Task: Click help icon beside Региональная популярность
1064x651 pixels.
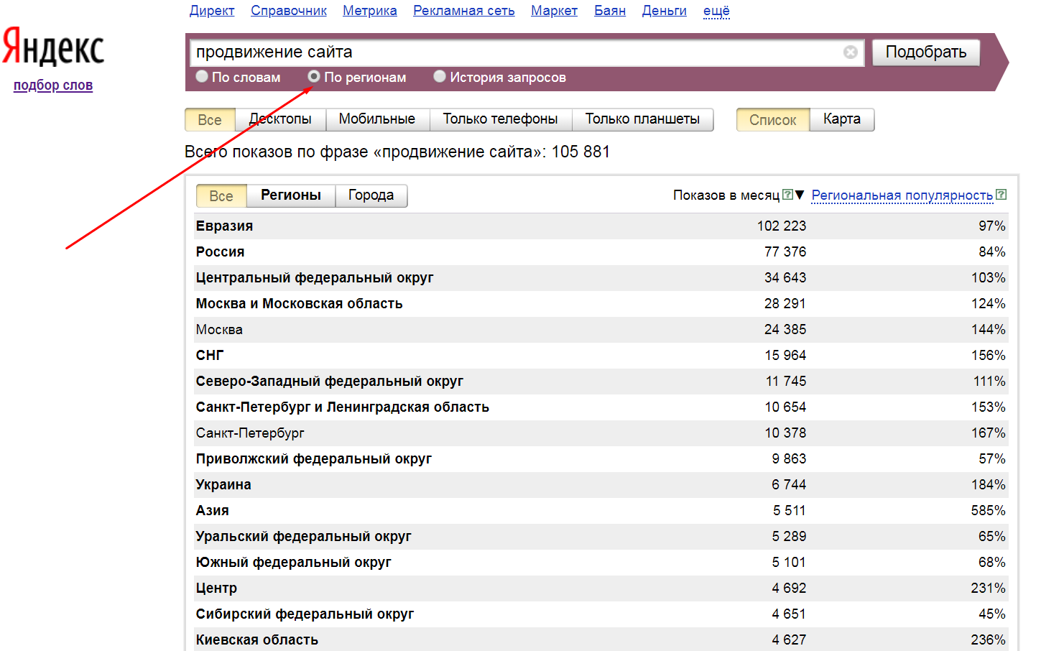Action: pos(1001,195)
